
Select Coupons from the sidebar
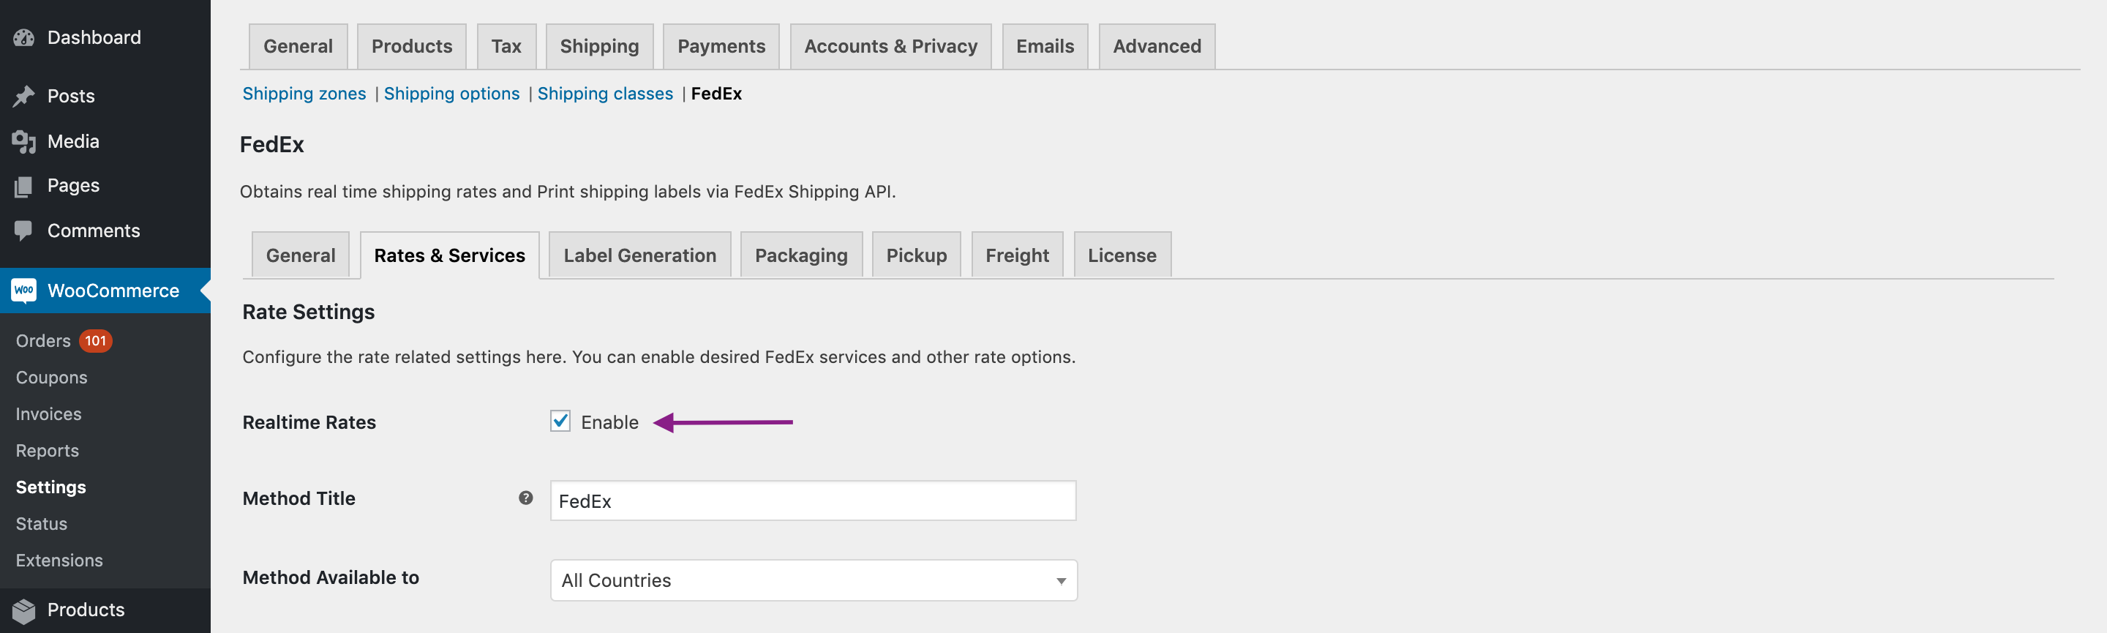pyautogui.click(x=51, y=378)
